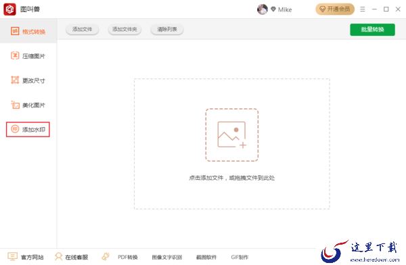Start 批量转换 green button
Viewport: 406px width, 265px height.
372,30
